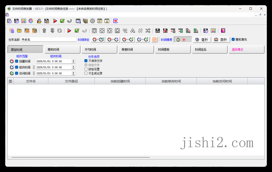This screenshot has width=272, height=172.
Task: Switch to the 固定时间 tab
Action: click(25, 49)
